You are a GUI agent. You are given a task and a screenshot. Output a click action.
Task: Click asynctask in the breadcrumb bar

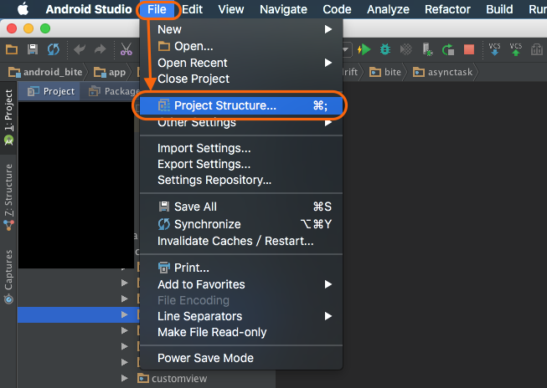[442, 72]
